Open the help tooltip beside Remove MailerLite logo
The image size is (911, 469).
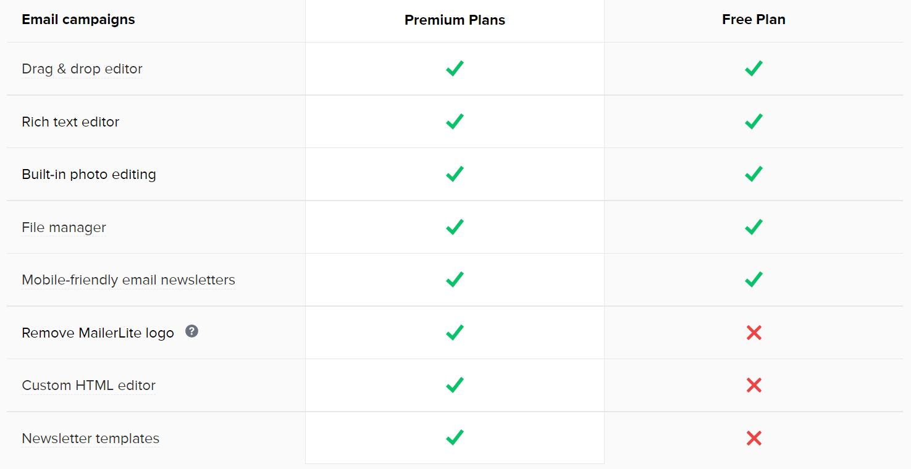pyautogui.click(x=191, y=331)
